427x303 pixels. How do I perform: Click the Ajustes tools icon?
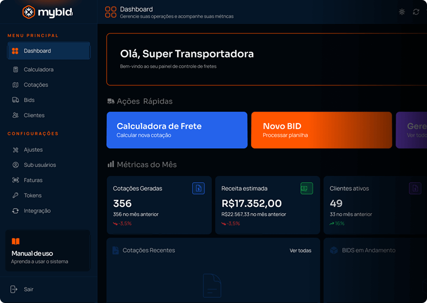click(x=15, y=150)
